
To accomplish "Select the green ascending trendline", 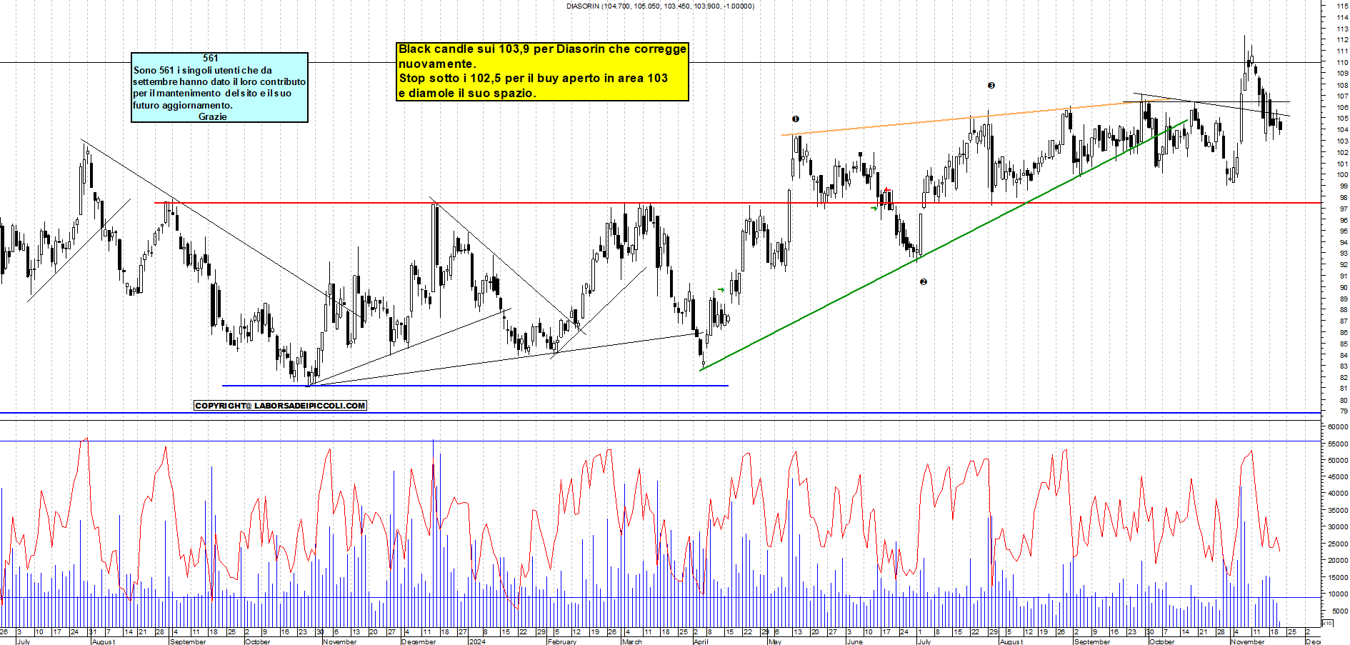I will (943, 245).
